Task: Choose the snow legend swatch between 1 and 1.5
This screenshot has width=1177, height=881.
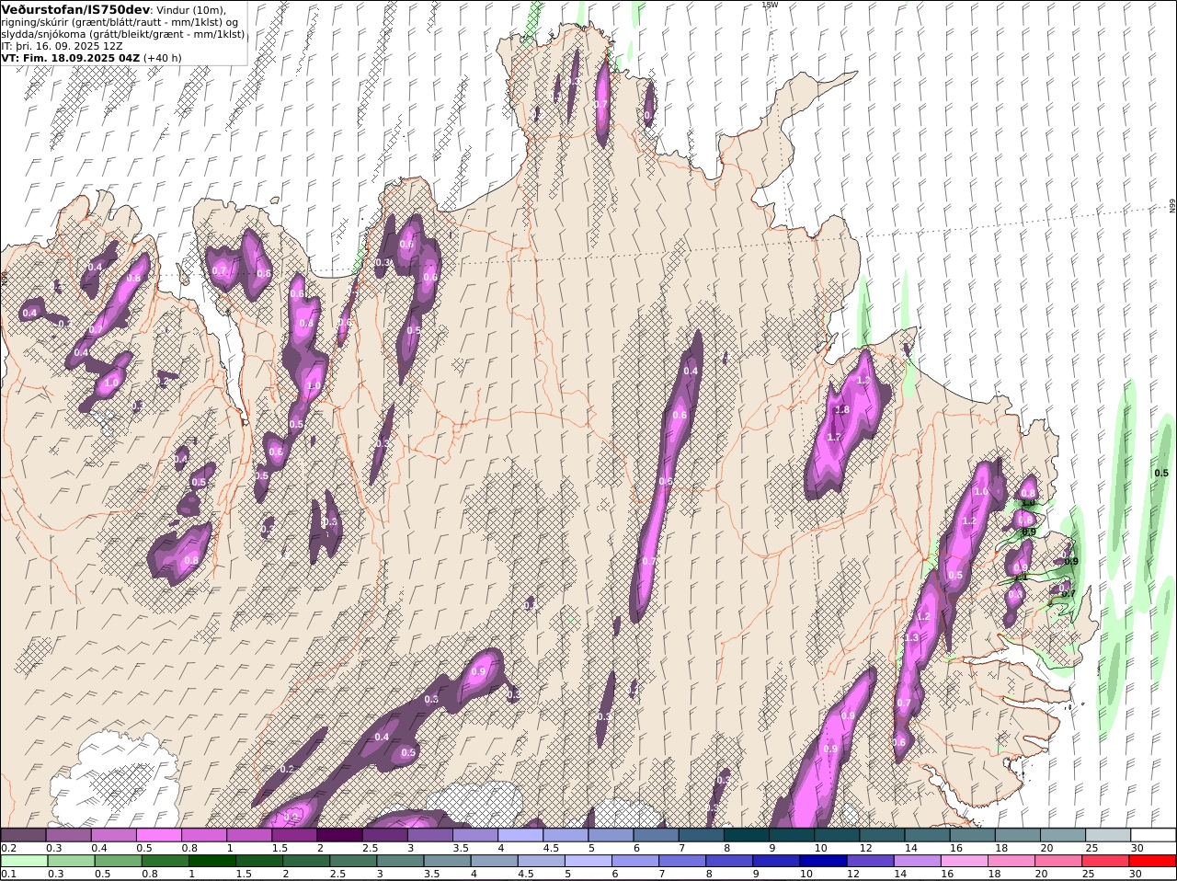Action: click(249, 835)
